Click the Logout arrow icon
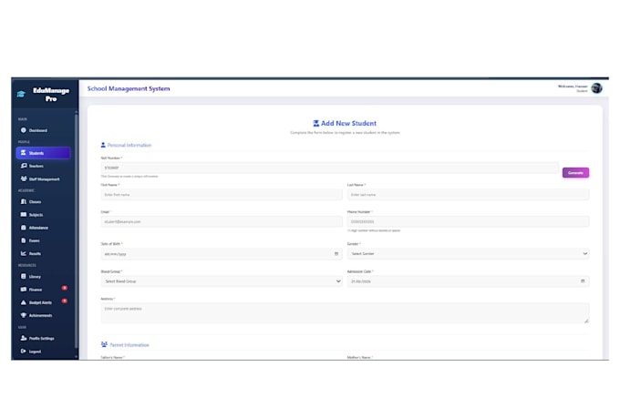 coord(24,351)
